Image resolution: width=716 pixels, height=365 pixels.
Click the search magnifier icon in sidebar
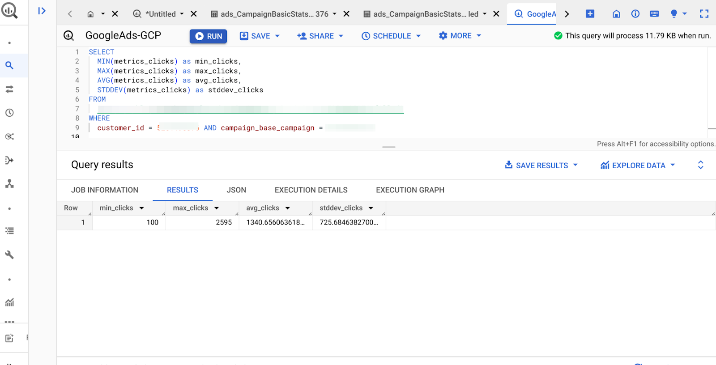pyautogui.click(x=9, y=65)
